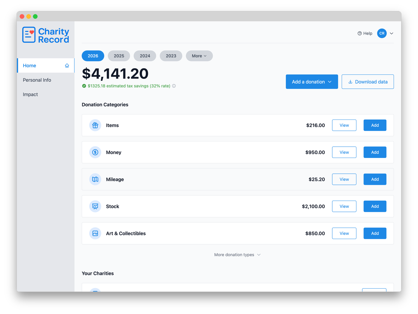418x314 pixels.
Task: View the Stock donations
Action: (x=344, y=206)
